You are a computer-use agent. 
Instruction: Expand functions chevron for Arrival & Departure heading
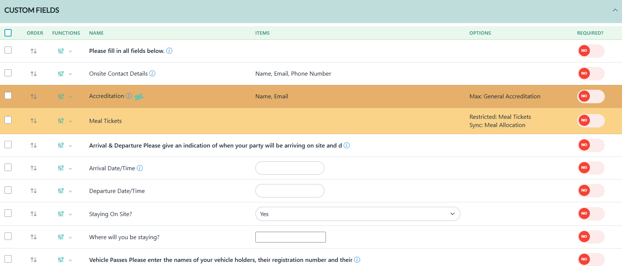[x=70, y=146]
